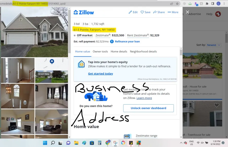This screenshot has height=147, width=228.
Task: Click the Zillow logo
Action: click(x=84, y=12)
